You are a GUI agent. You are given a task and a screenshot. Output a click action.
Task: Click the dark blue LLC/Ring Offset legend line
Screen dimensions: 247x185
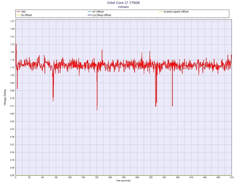click(90, 15)
